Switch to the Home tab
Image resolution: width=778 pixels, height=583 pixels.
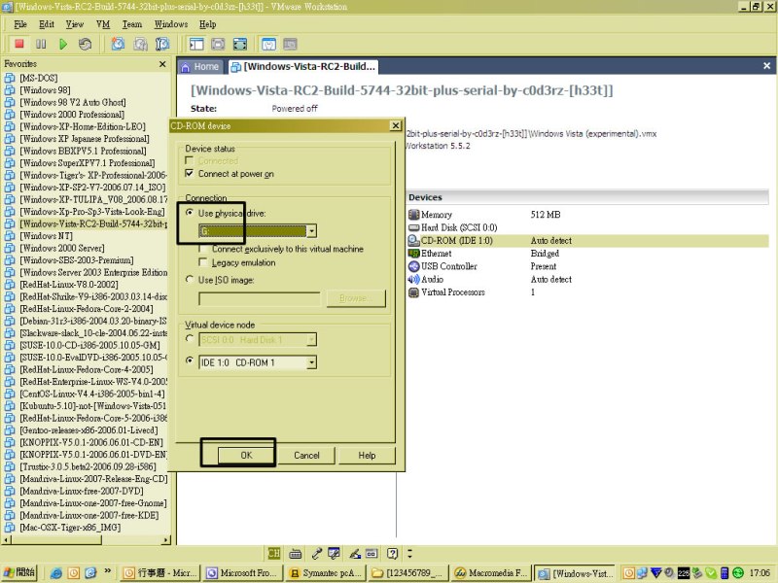pos(200,67)
